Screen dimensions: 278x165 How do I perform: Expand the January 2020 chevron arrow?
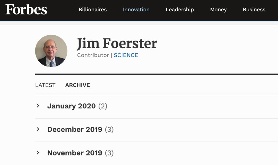38,106
